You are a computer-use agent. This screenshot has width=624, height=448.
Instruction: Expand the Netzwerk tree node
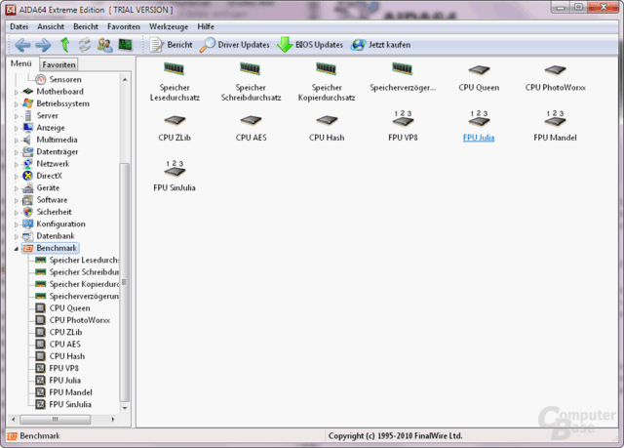point(17,165)
